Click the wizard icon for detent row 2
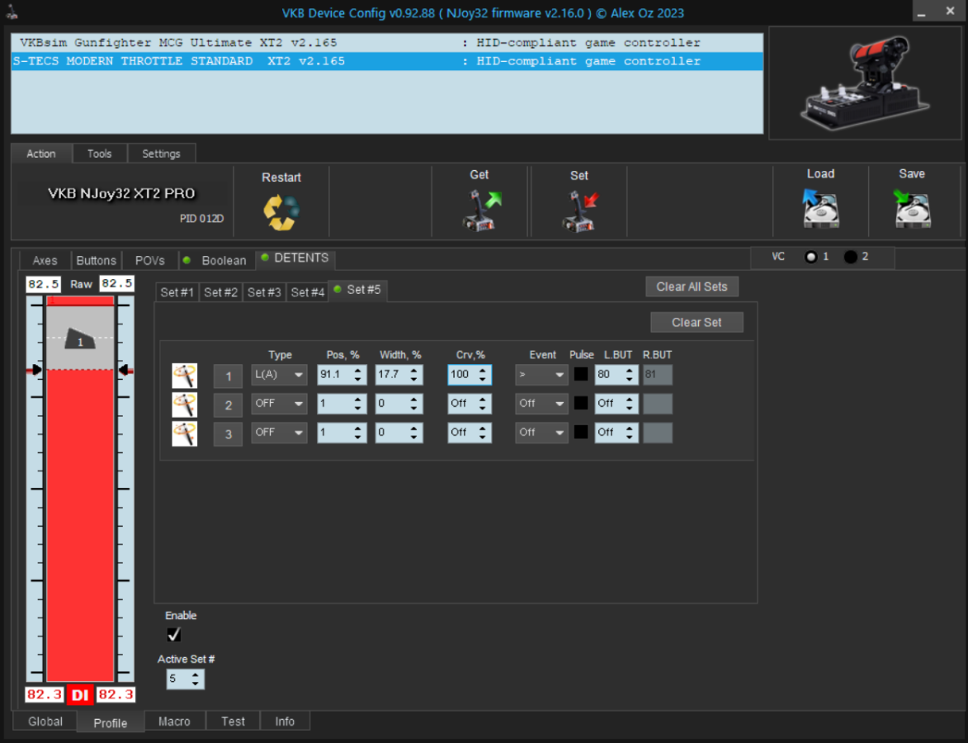The image size is (968, 743). [184, 405]
